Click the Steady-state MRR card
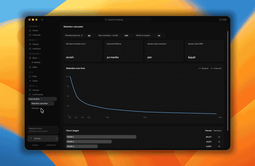 tap(204, 51)
